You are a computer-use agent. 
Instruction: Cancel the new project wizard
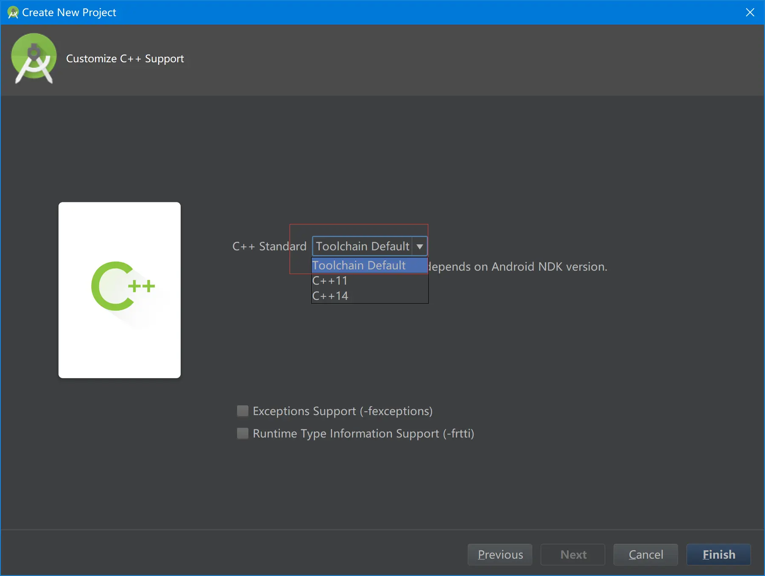pyautogui.click(x=646, y=554)
